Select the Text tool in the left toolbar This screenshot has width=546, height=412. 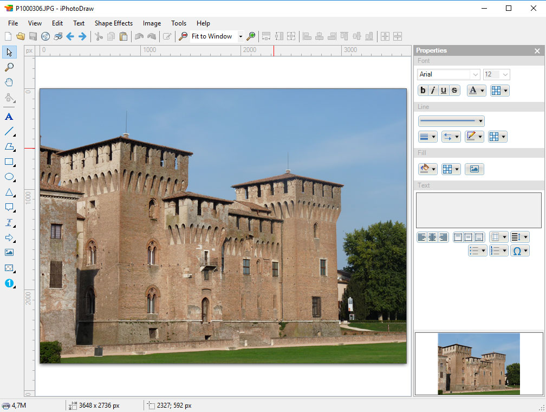[x=9, y=117]
